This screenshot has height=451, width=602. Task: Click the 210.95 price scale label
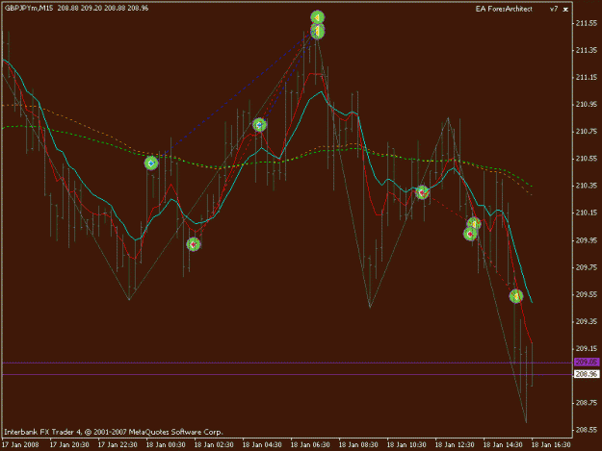tap(587, 104)
